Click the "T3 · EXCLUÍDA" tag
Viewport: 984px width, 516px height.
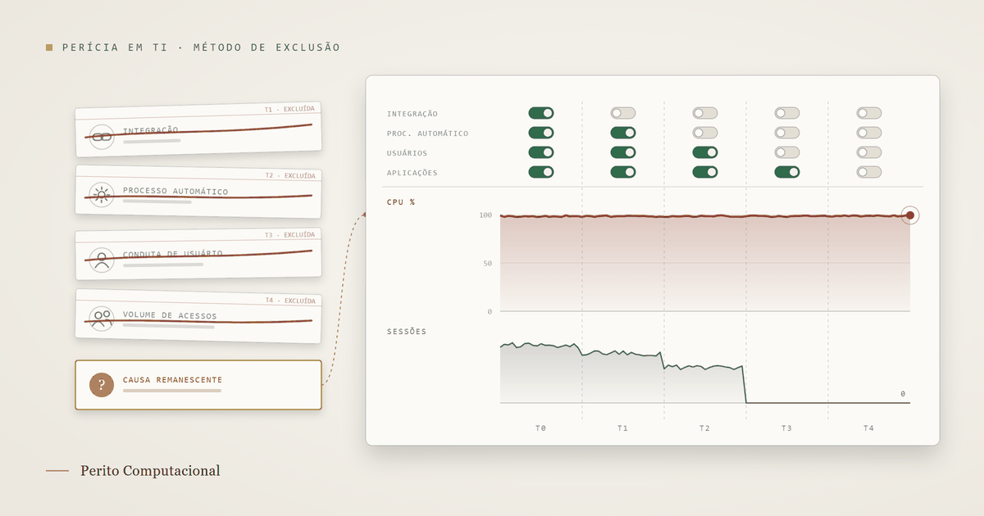tap(289, 235)
